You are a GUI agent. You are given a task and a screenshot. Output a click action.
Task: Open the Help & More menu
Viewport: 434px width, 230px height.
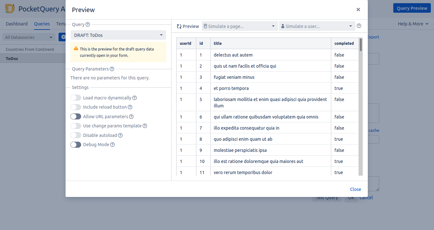(x=413, y=24)
